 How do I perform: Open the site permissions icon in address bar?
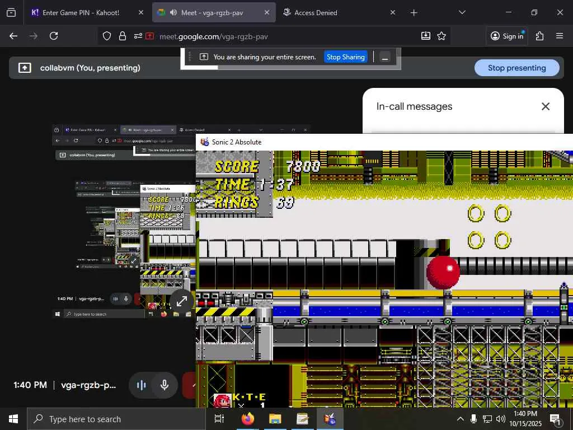[x=138, y=36]
